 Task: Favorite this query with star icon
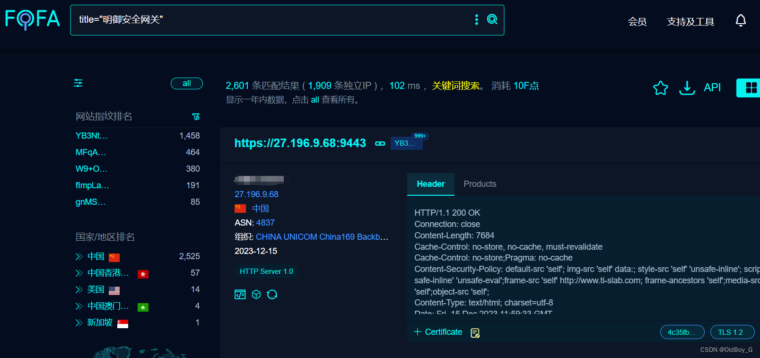pos(660,88)
